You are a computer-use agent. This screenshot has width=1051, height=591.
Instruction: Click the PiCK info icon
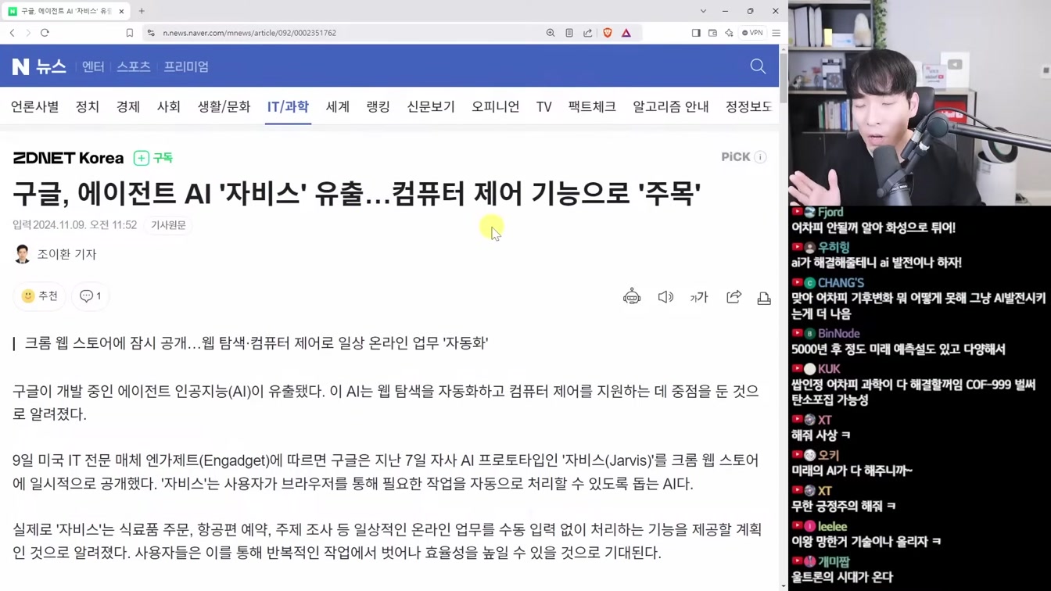(760, 157)
